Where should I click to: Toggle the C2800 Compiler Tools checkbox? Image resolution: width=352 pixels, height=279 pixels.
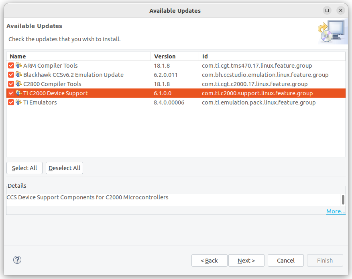(11, 84)
